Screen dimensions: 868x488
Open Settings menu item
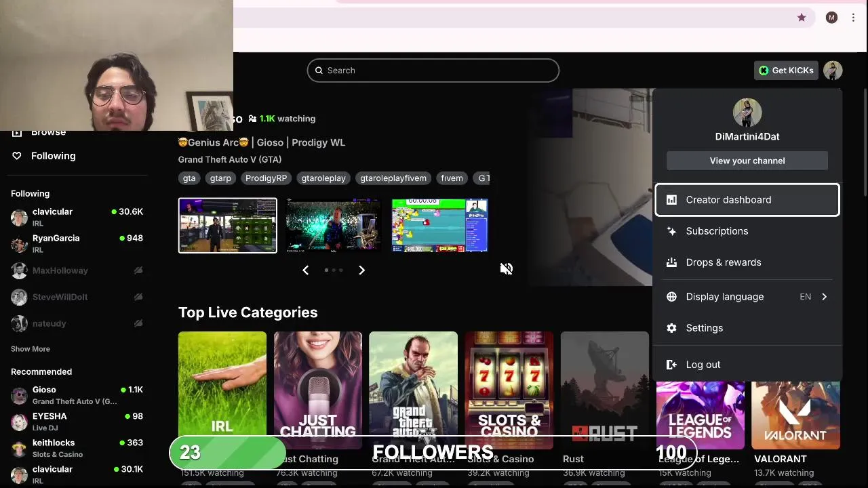747,328
